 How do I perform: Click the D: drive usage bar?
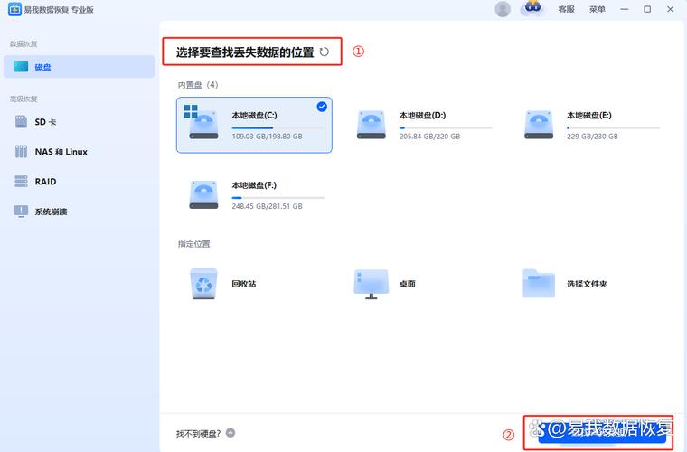point(446,127)
